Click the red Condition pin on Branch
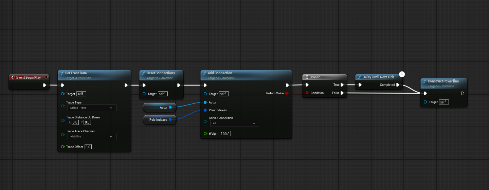 (307, 93)
